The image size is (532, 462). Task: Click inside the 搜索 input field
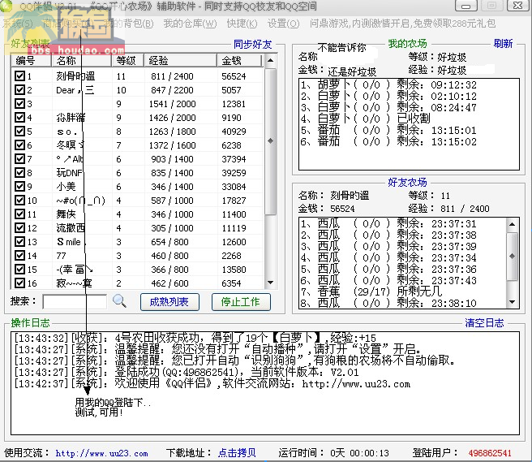click(75, 302)
